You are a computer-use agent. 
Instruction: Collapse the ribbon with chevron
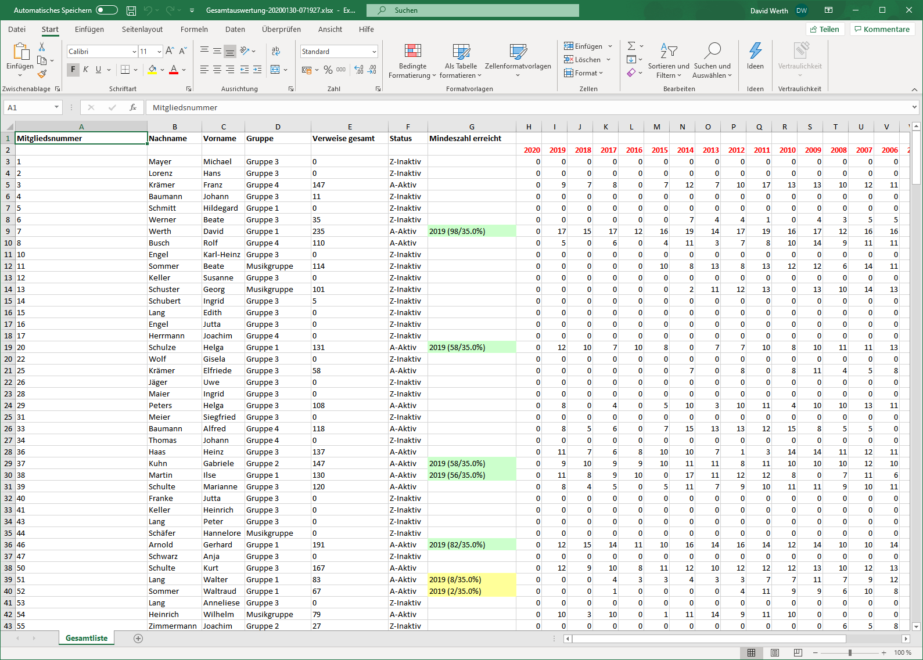click(x=914, y=89)
